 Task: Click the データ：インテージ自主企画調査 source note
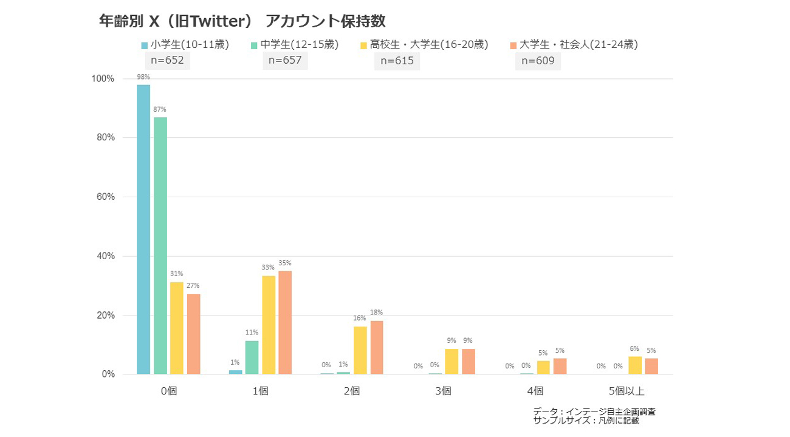[594, 412]
